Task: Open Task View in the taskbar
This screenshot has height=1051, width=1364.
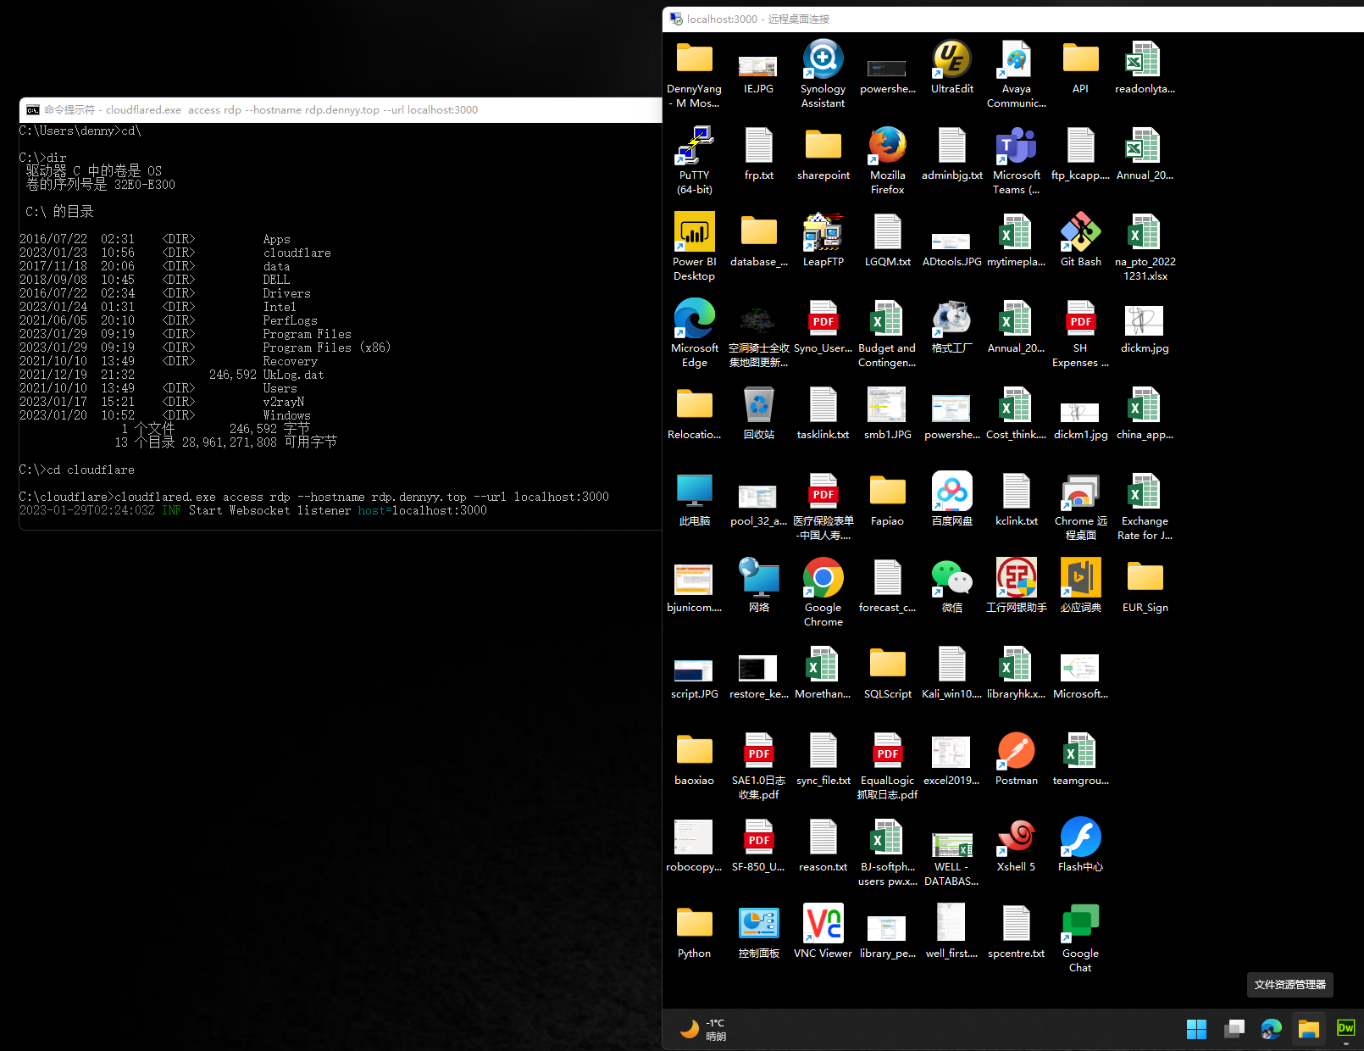Action: tap(1234, 1029)
